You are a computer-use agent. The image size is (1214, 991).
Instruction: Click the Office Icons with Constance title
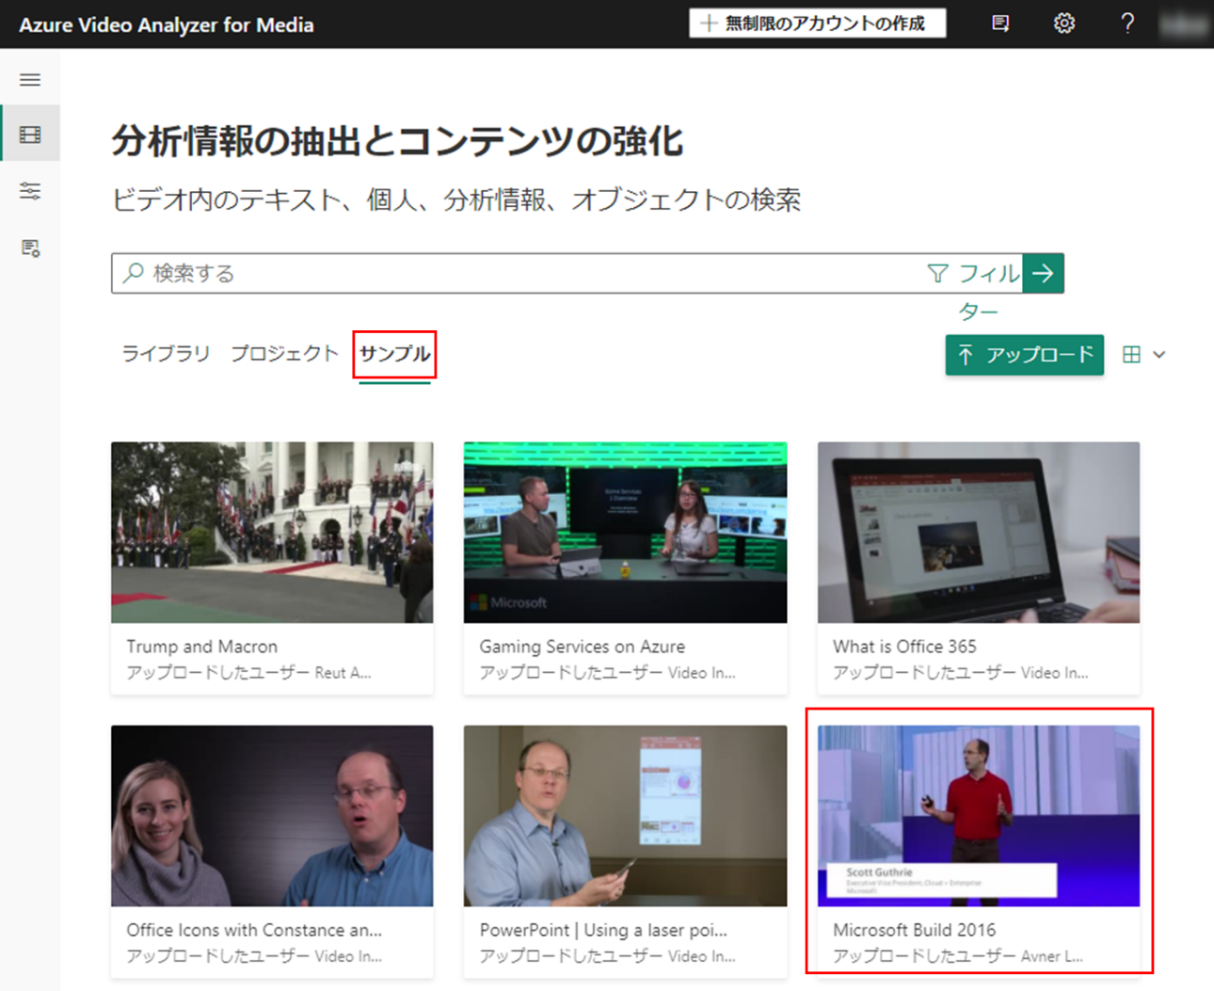click(254, 930)
